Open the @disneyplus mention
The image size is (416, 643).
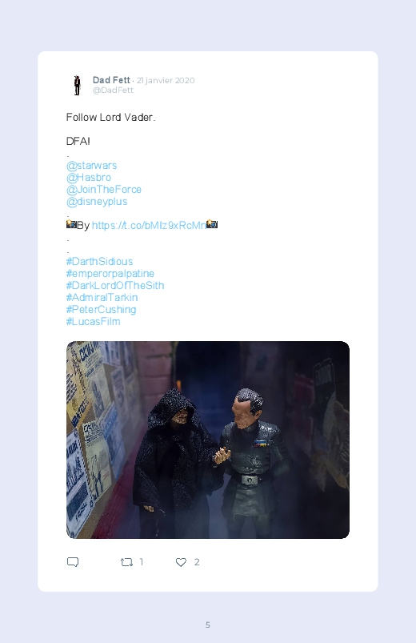(x=97, y=201)
